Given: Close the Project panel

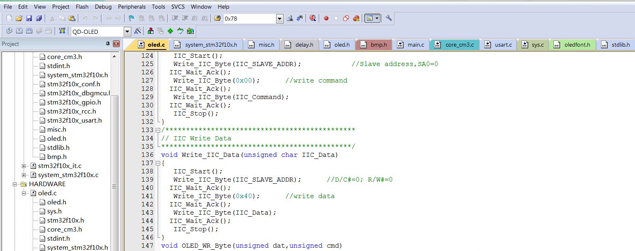Looking at the screenshot, I should (116, 44).
